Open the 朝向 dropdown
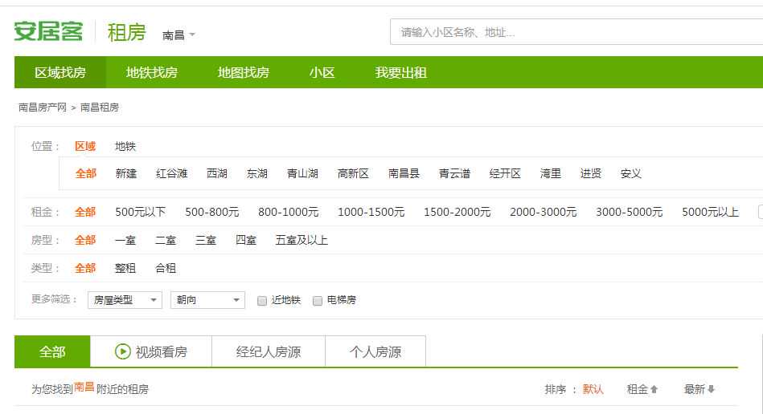 (x=207, y=300)
